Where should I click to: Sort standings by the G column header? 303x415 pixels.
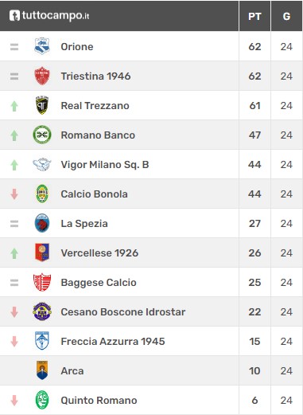[286, 17]
